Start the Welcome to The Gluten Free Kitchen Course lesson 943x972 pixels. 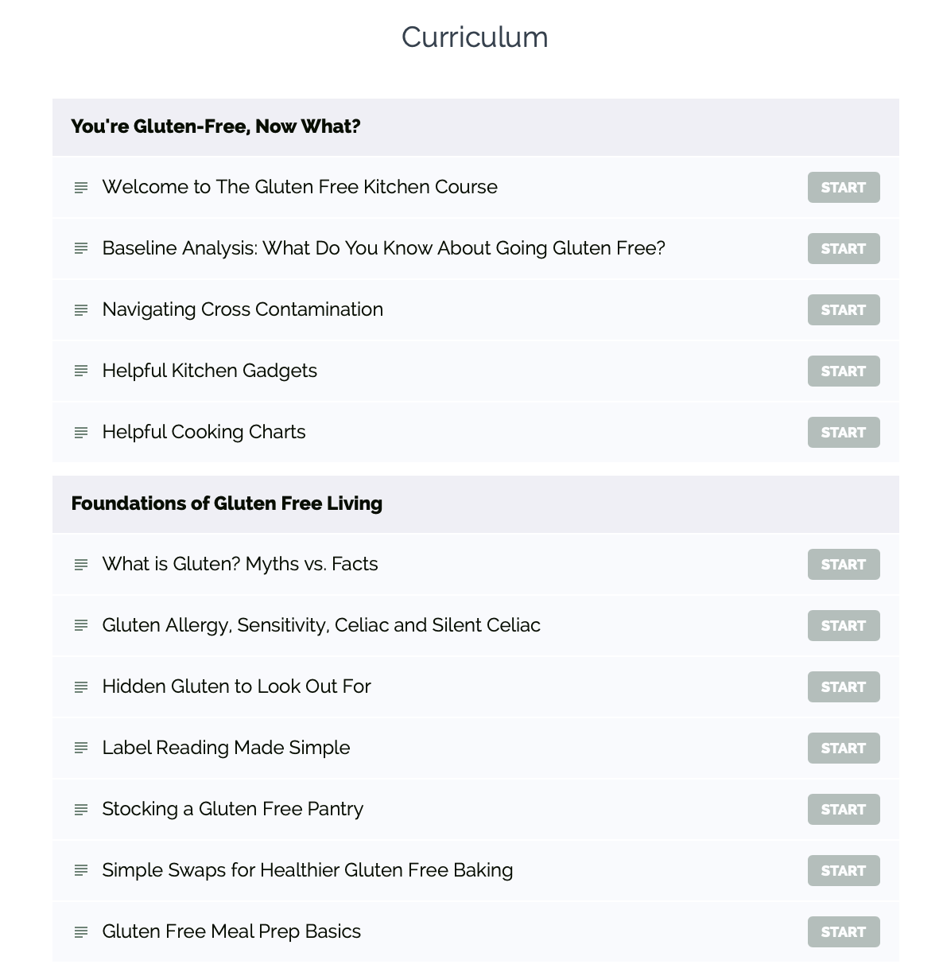[844, 187]
